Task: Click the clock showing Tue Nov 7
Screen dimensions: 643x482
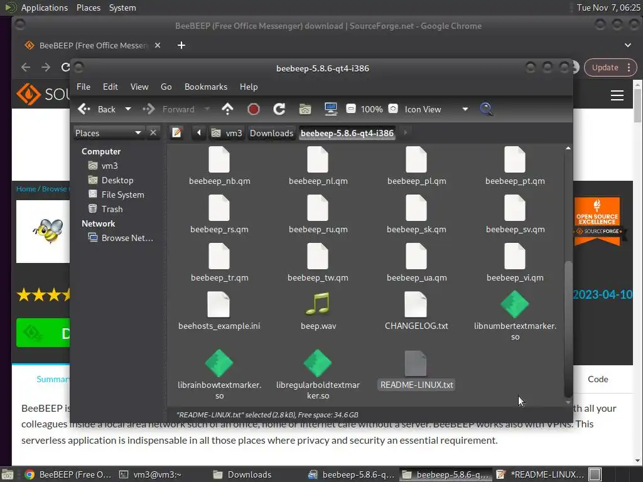Action: tap(608, 8)
